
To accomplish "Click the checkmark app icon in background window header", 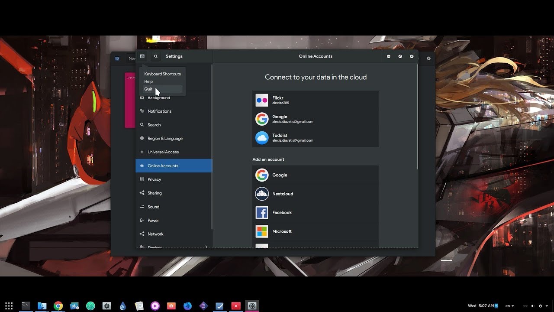I will point(117,58).
